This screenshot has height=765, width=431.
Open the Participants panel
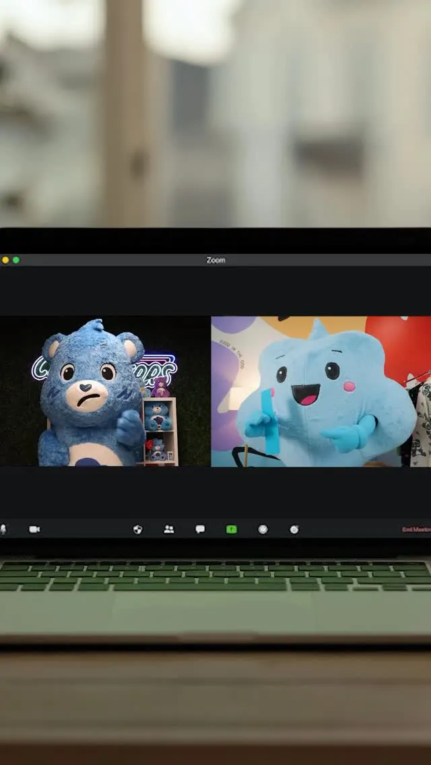[169, 529]
